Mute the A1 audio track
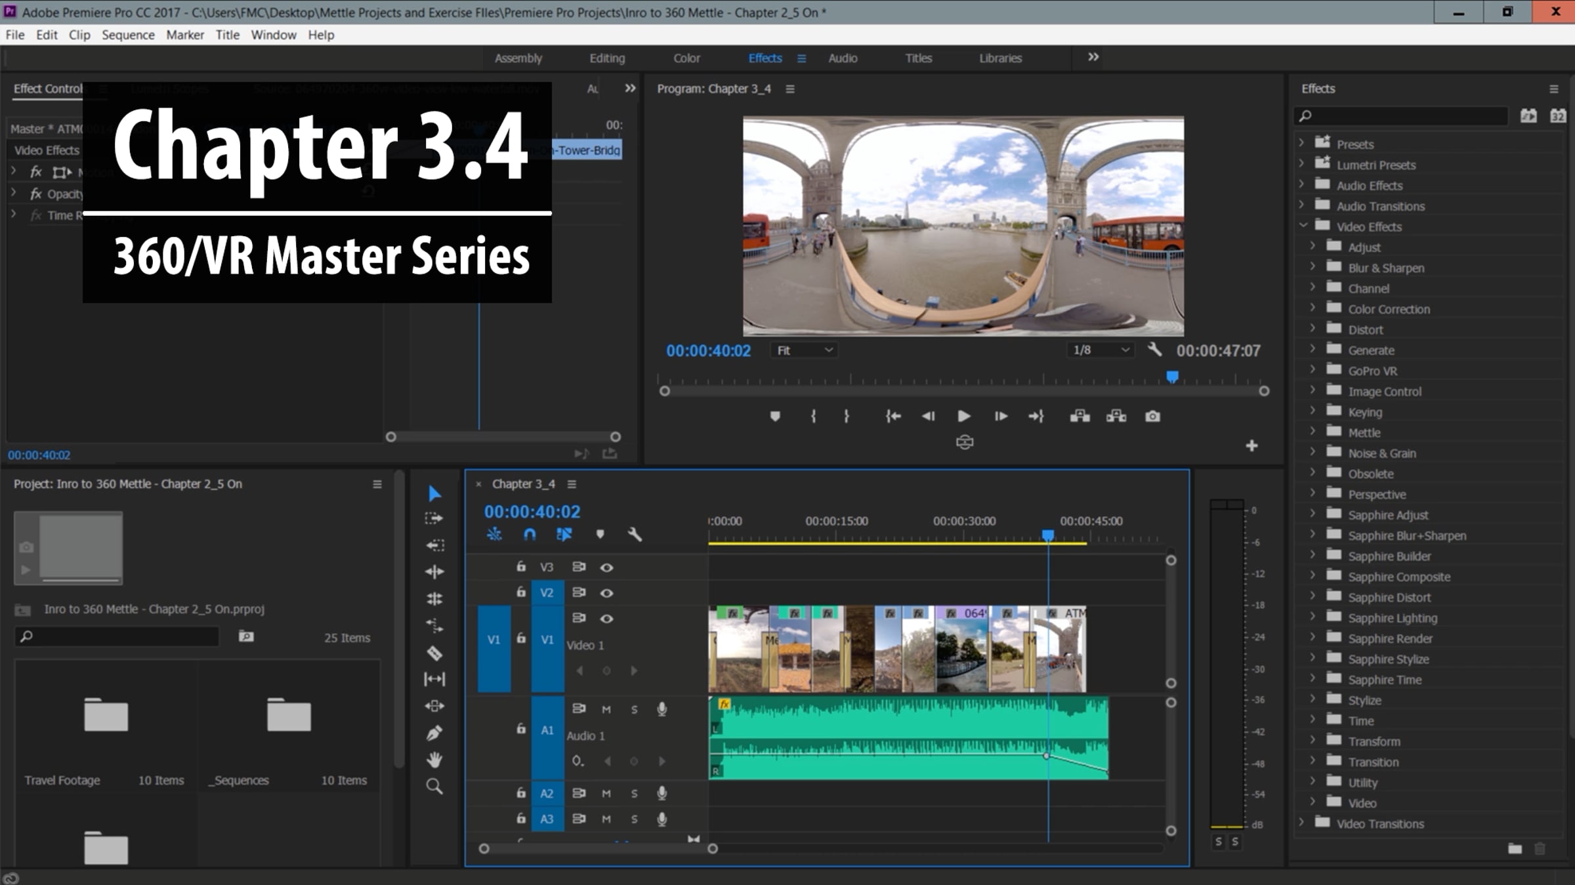This screenshot has height=885, width=1575. [x=606, y=709]
